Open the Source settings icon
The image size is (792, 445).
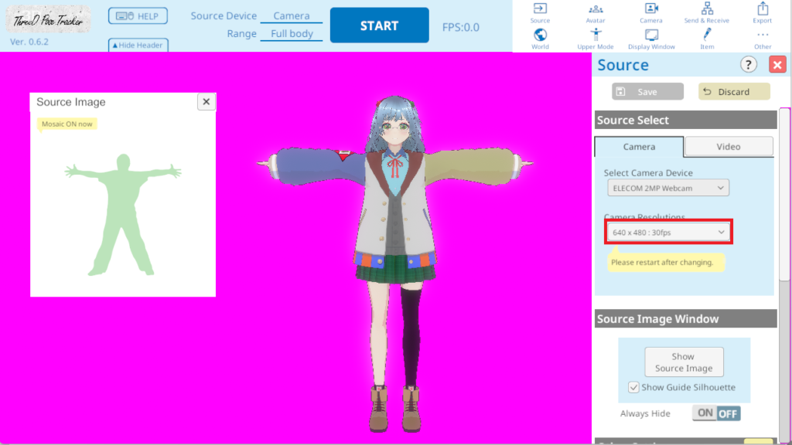pos(540,13)
